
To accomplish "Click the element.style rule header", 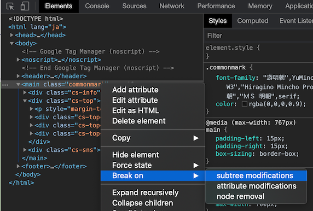I will pyautogui.click(x=233, y=48).
